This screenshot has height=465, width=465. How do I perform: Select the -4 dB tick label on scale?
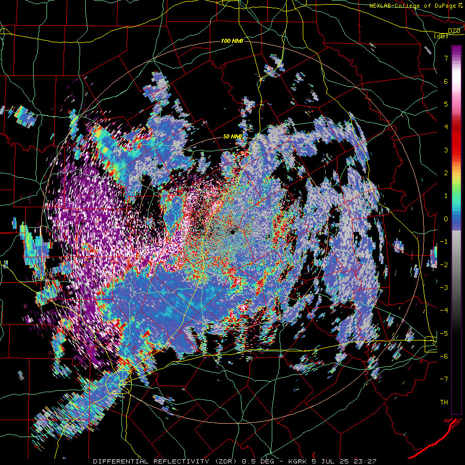tap(444, 311)
